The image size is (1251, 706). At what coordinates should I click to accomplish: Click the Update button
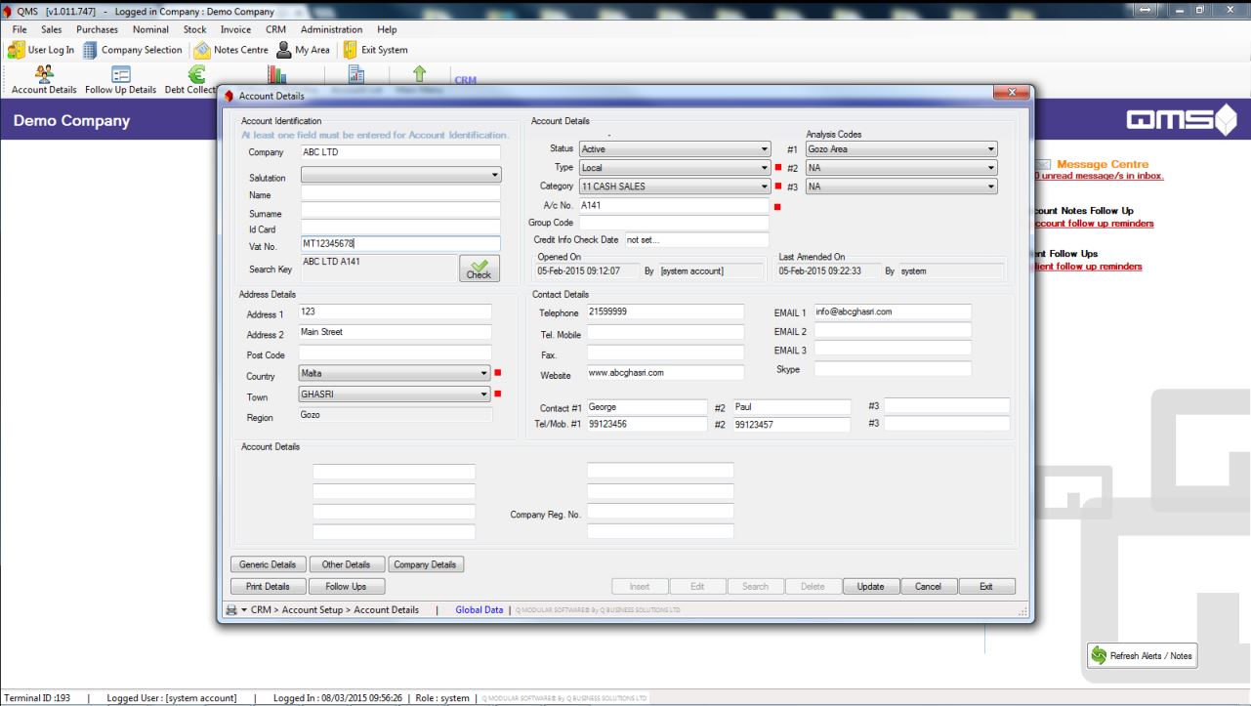click(870, 587)
